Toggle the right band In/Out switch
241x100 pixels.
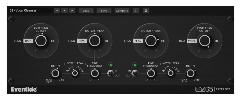tap(135, 73)
